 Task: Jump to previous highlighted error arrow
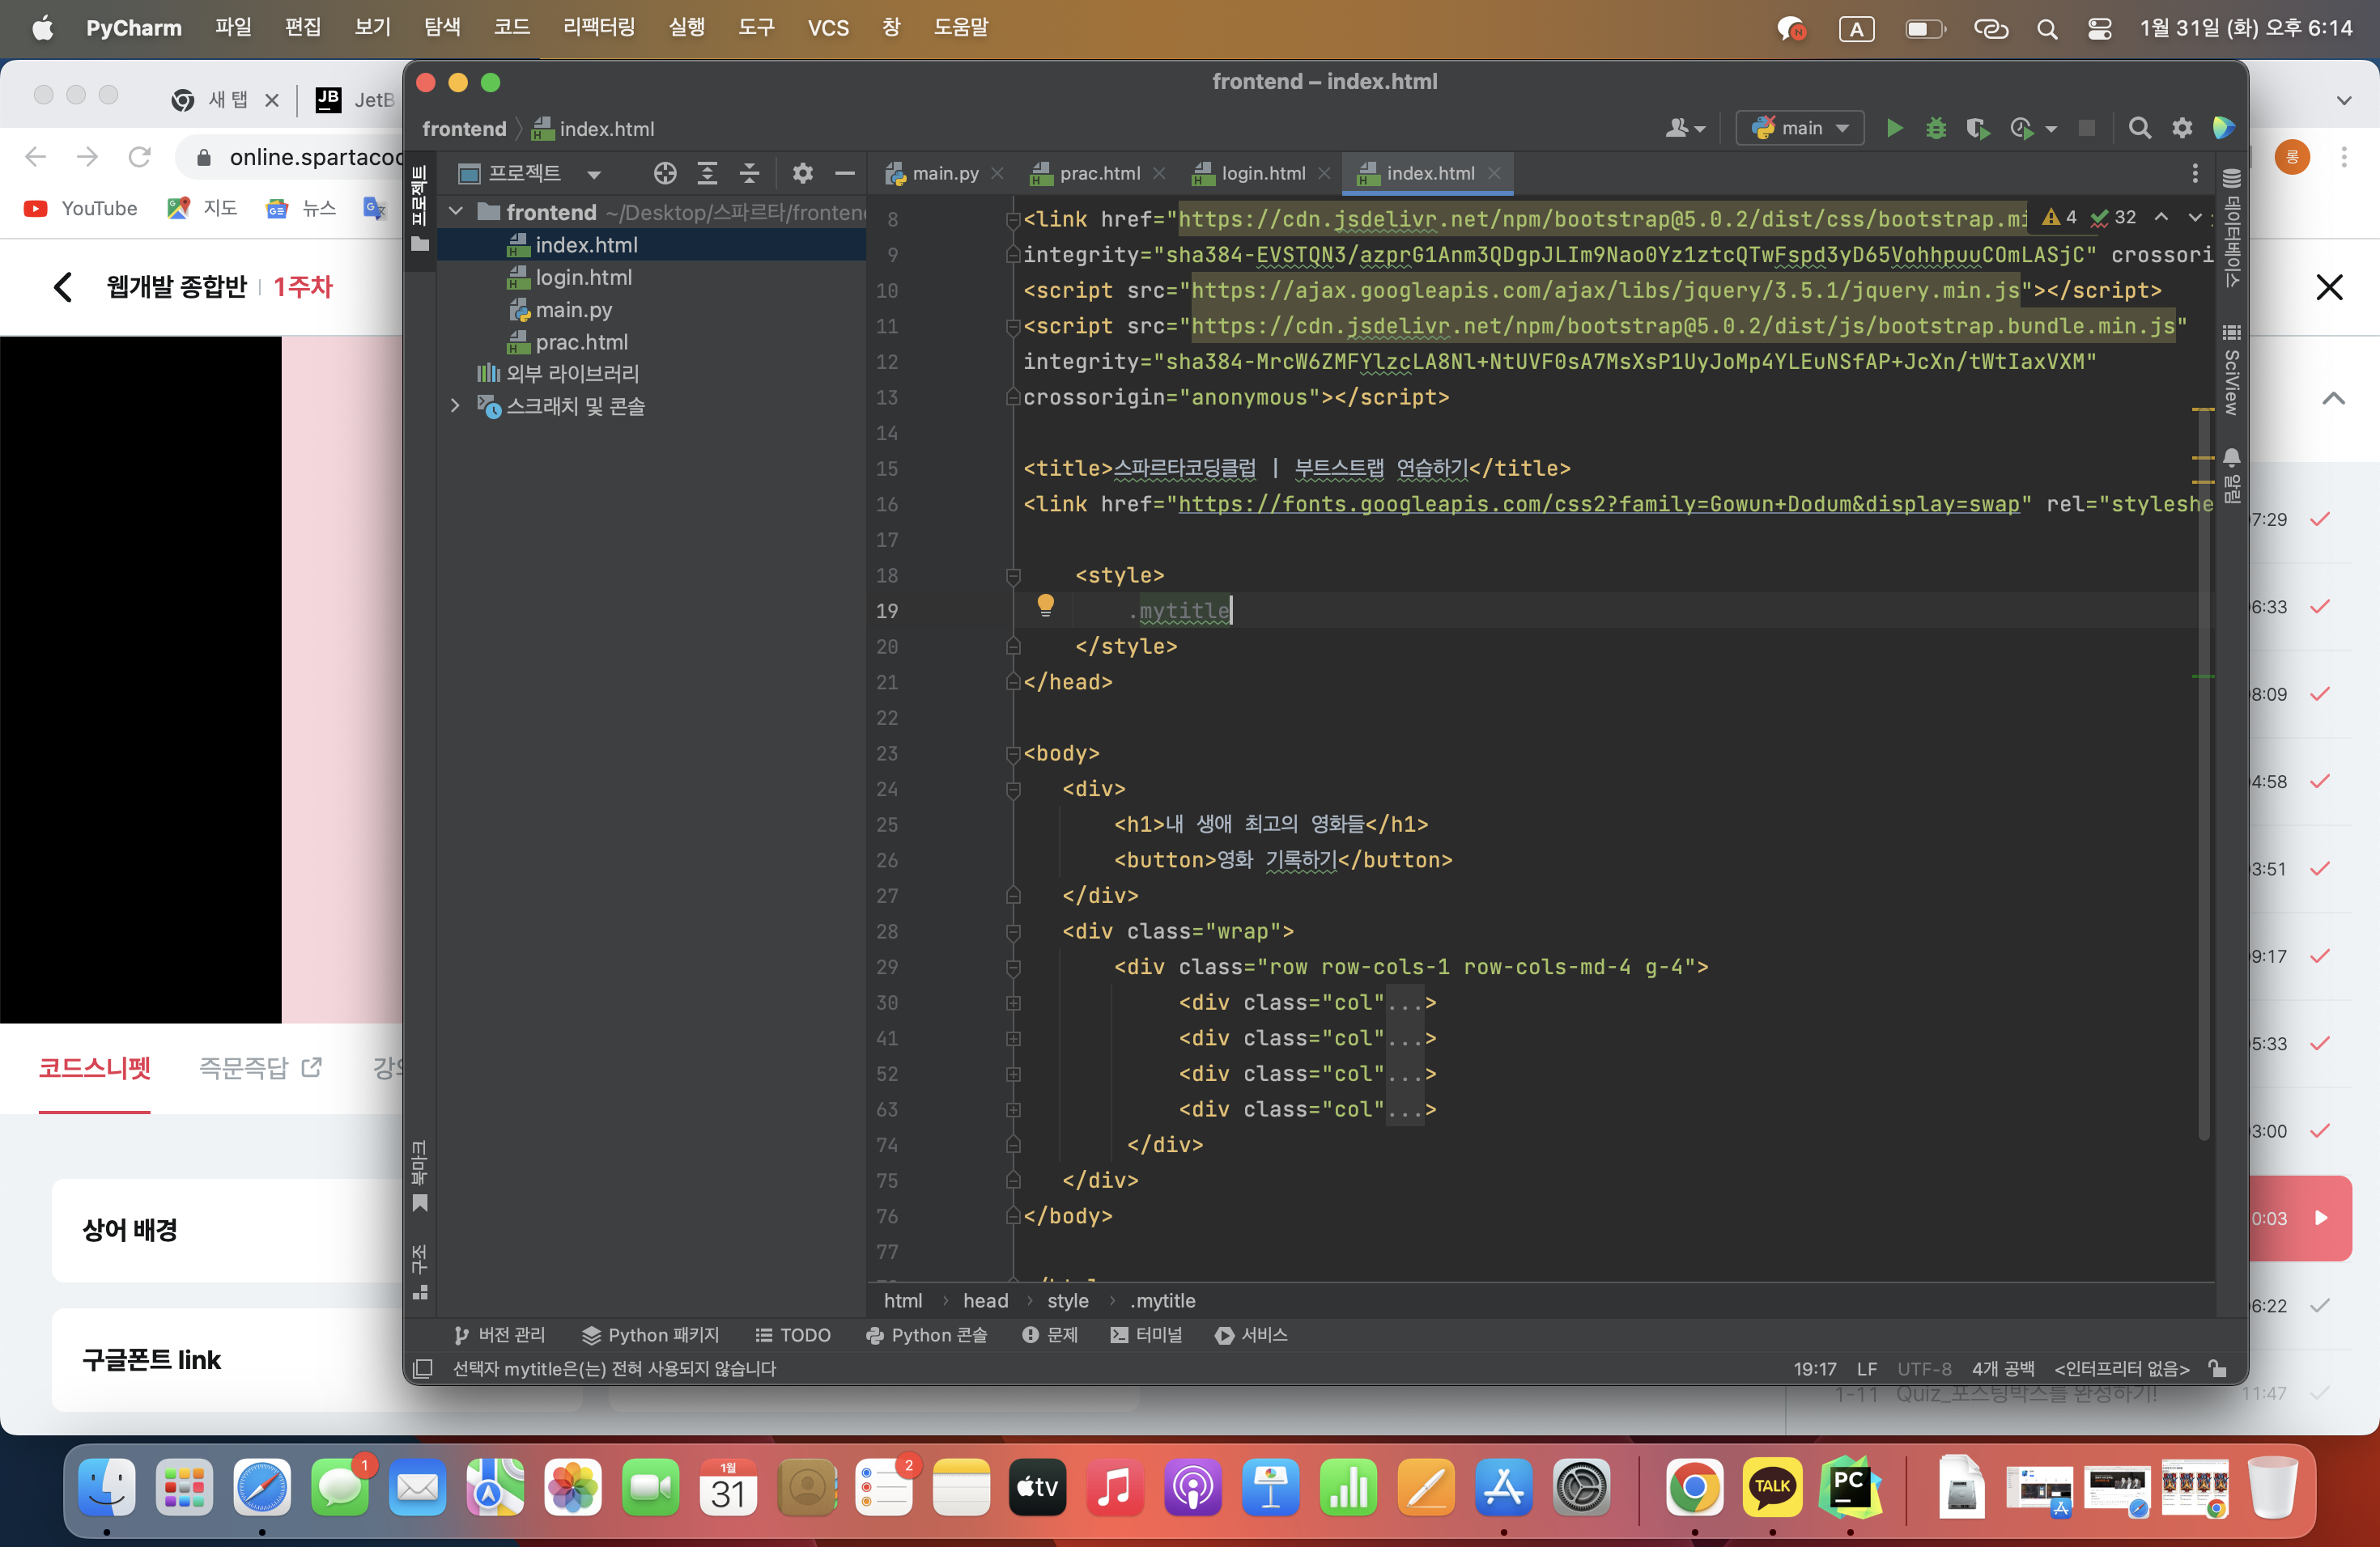point(2161,217)
